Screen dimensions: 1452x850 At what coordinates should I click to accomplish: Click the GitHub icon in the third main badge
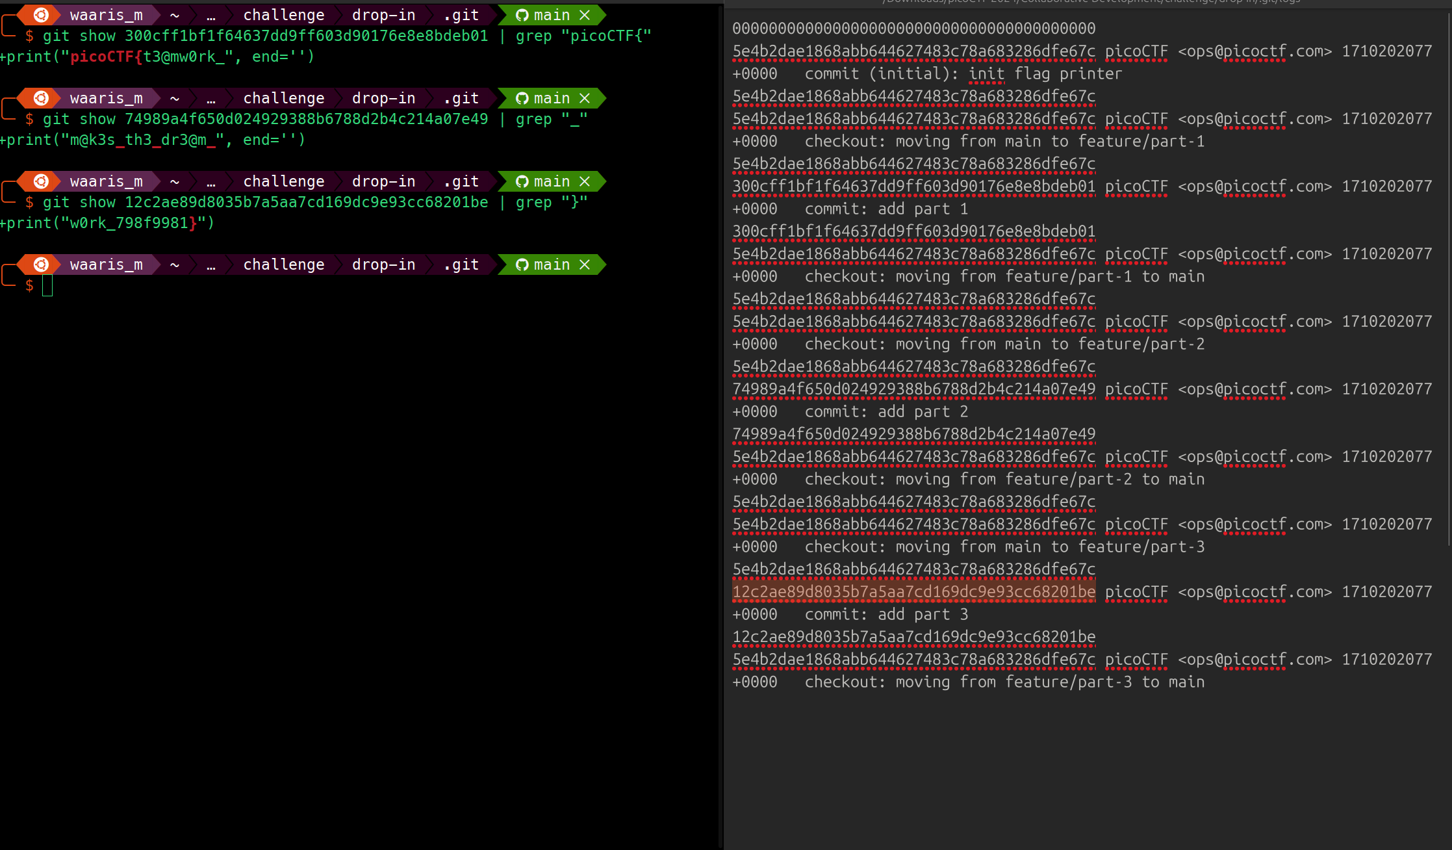pos(522,181)
